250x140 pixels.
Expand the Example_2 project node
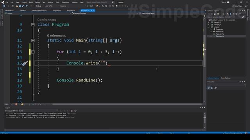coord(209,24)
